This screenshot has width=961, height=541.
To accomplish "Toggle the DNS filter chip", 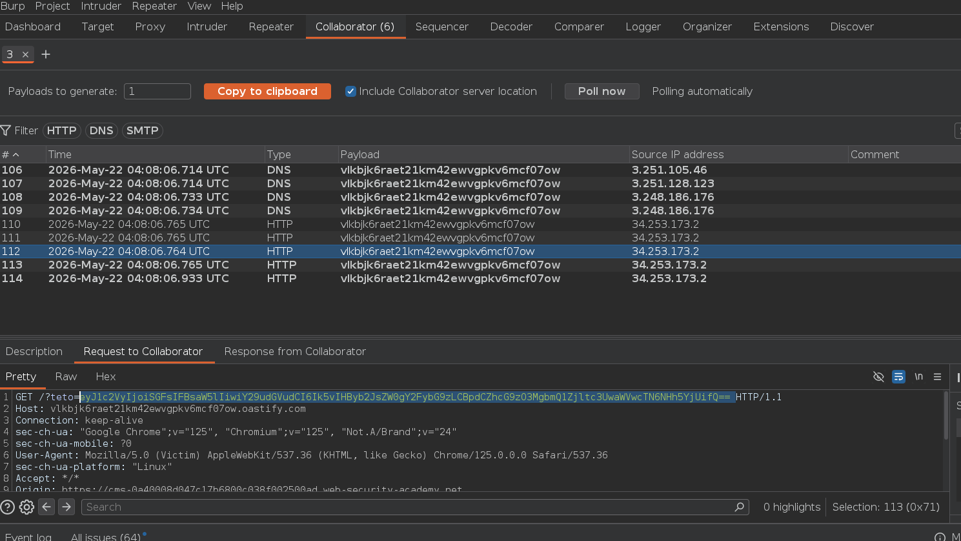I will pos(101,130).
